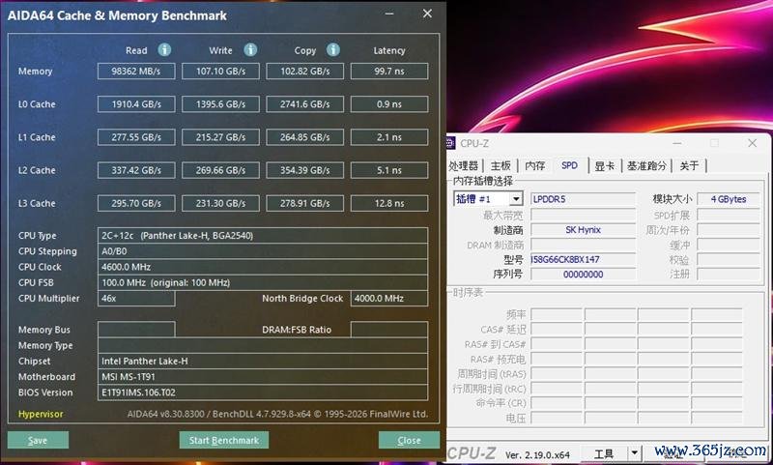Click the L3 Cache latency 12.8 ns value
Screen dimensions: 773x465
[389, 203]
